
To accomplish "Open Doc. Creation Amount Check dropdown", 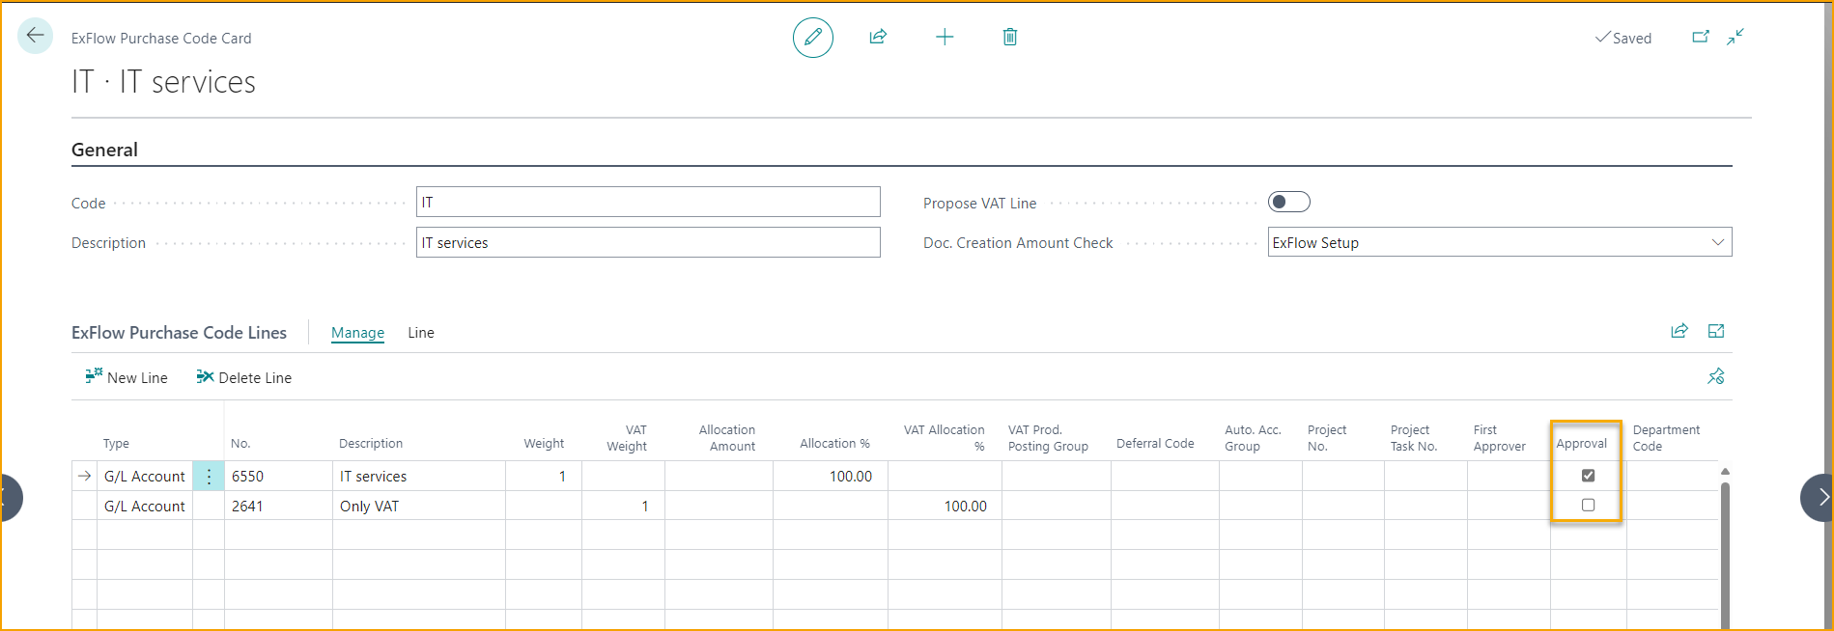I will coord(1717,242).
